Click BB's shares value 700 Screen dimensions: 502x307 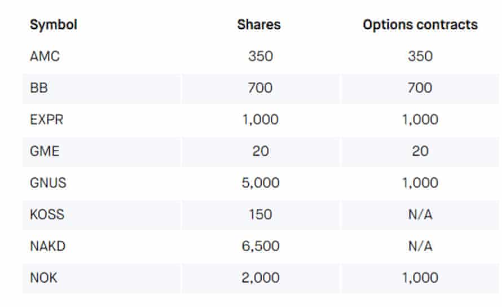point(260,88)
